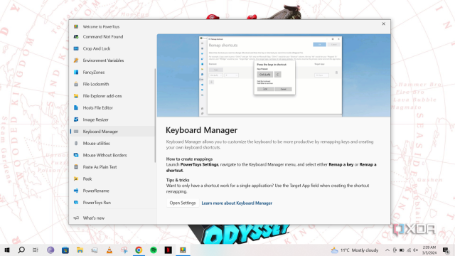This screenshot has height=256, width=455.
Task: Select the Paste As Plain Text label
Action: point(100,167)
